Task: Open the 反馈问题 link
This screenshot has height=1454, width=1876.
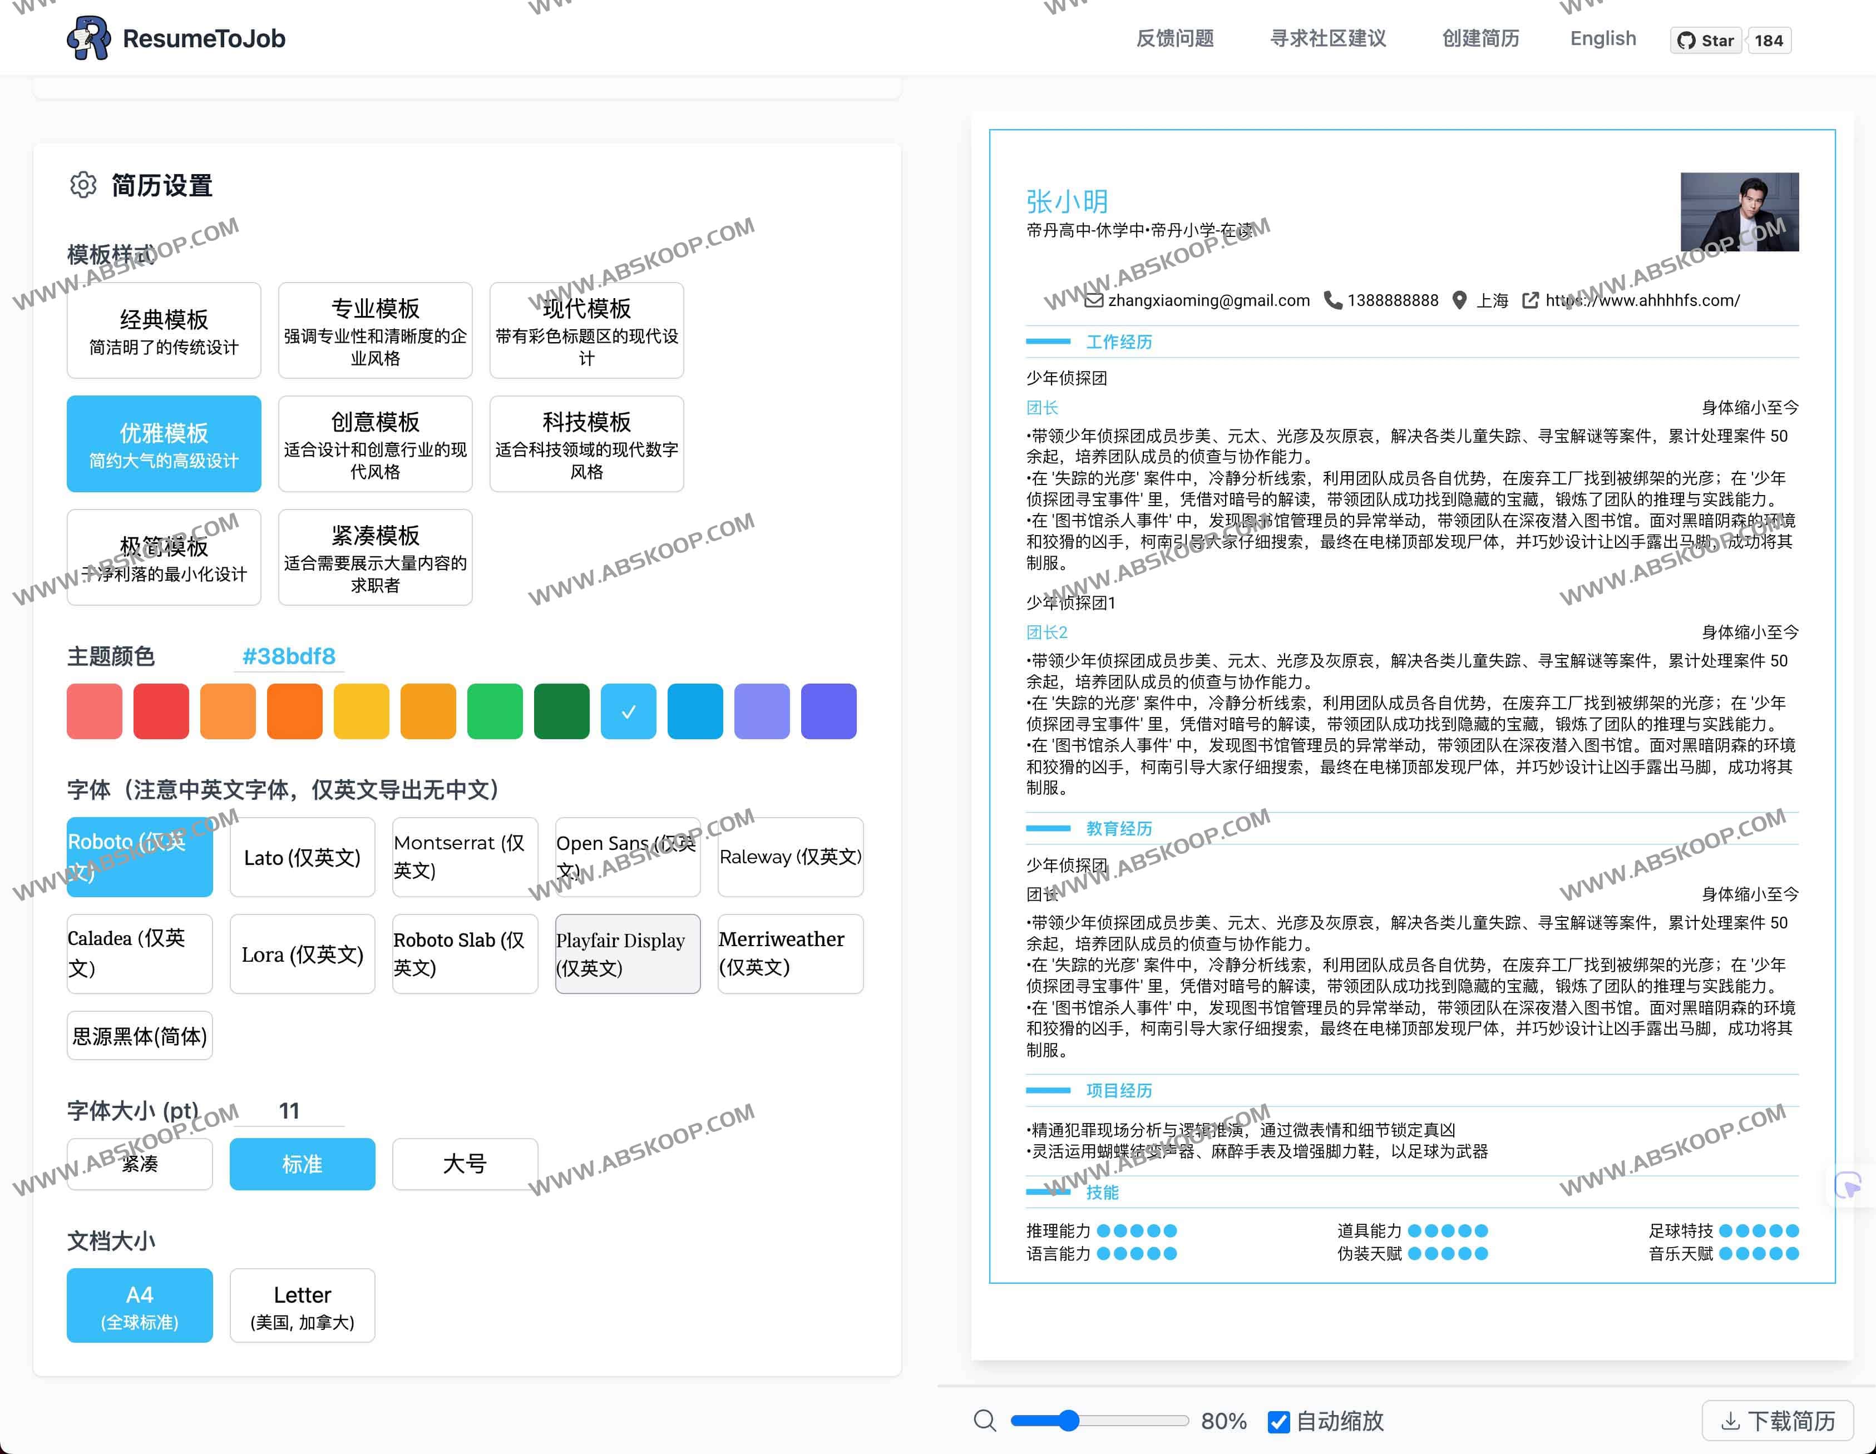Action: [1174, 38]
